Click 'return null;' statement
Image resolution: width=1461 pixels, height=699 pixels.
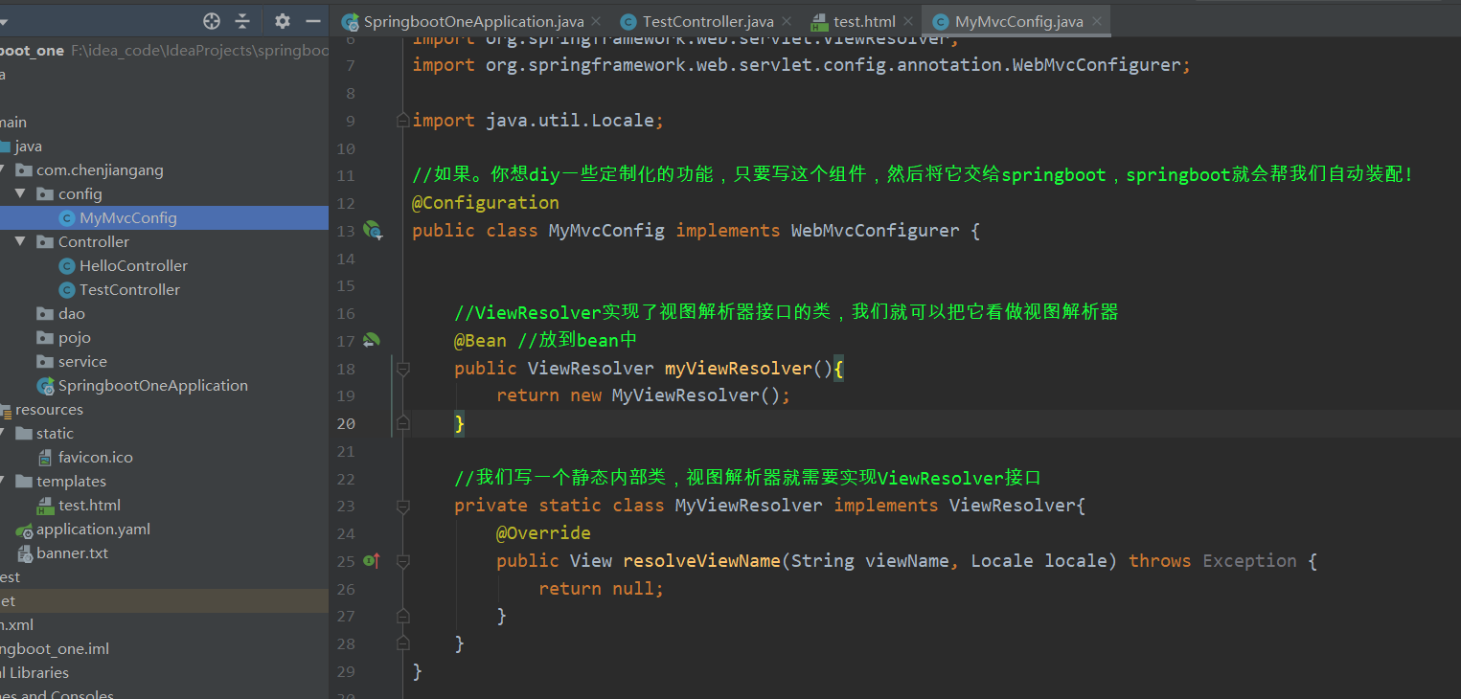(601, 588)
